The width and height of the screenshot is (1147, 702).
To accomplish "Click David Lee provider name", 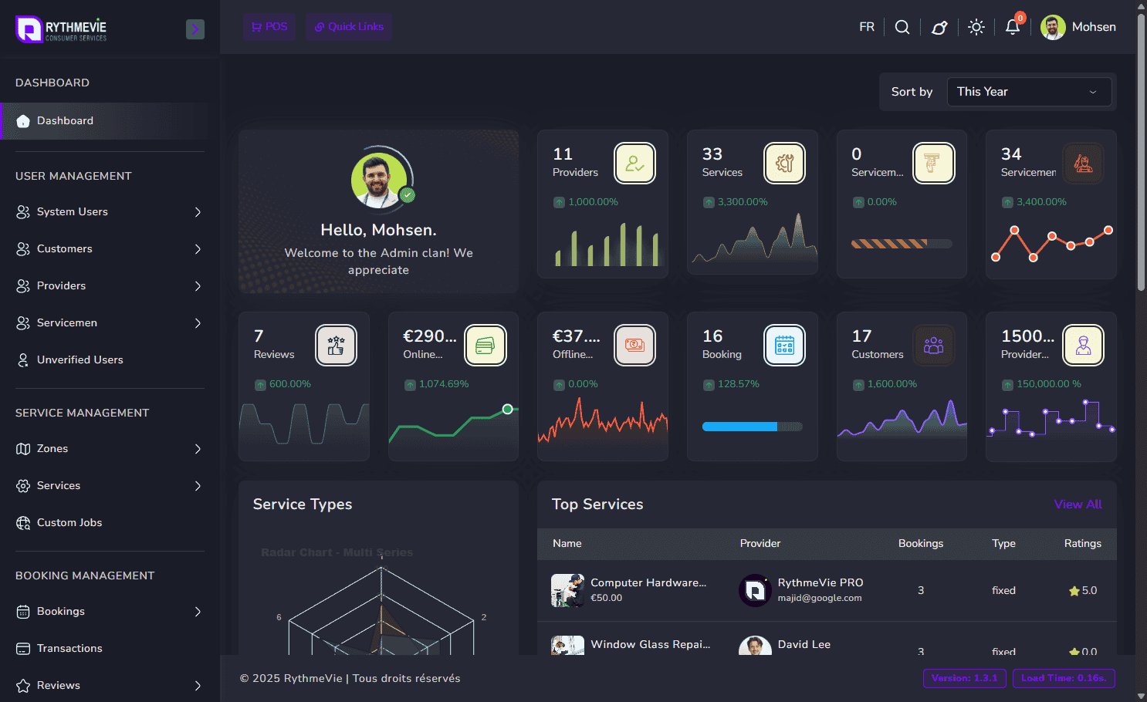I will point(804,645).
